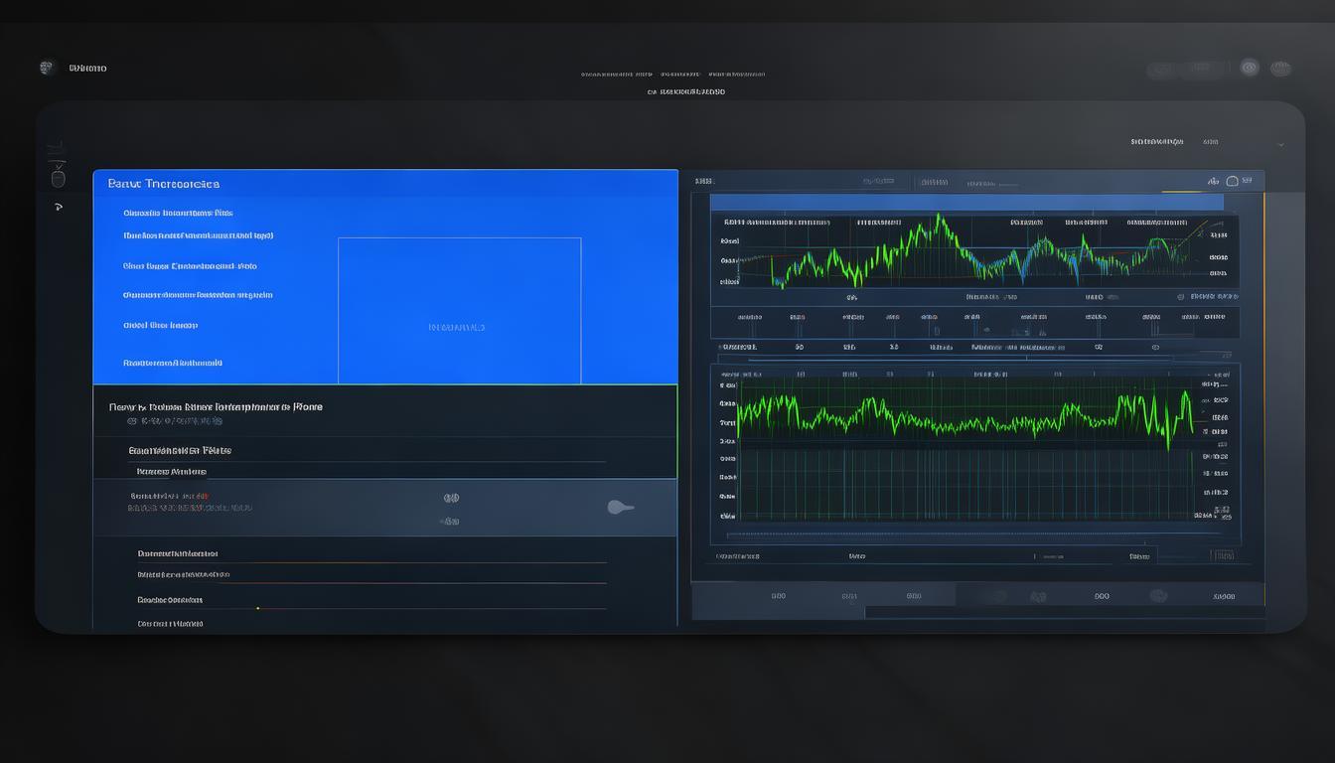Toggle the switch in the highlighted settings row
The image size is (1335, 763).
tap(620, 508)
